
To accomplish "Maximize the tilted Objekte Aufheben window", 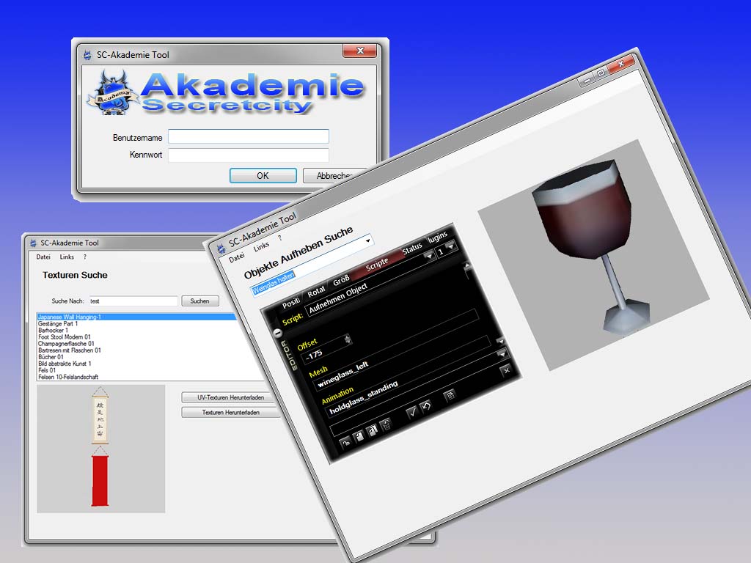I will click(601, 73).
